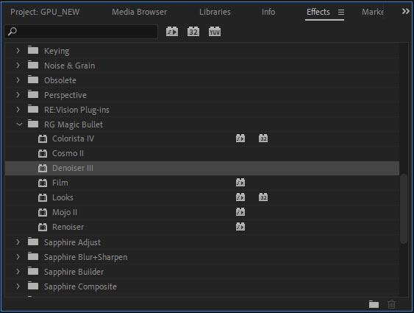Image resolution: width=414 pixels, height=313 pixels.
Task: Click the search magnifier icon
Action: (x=13, y=32)
